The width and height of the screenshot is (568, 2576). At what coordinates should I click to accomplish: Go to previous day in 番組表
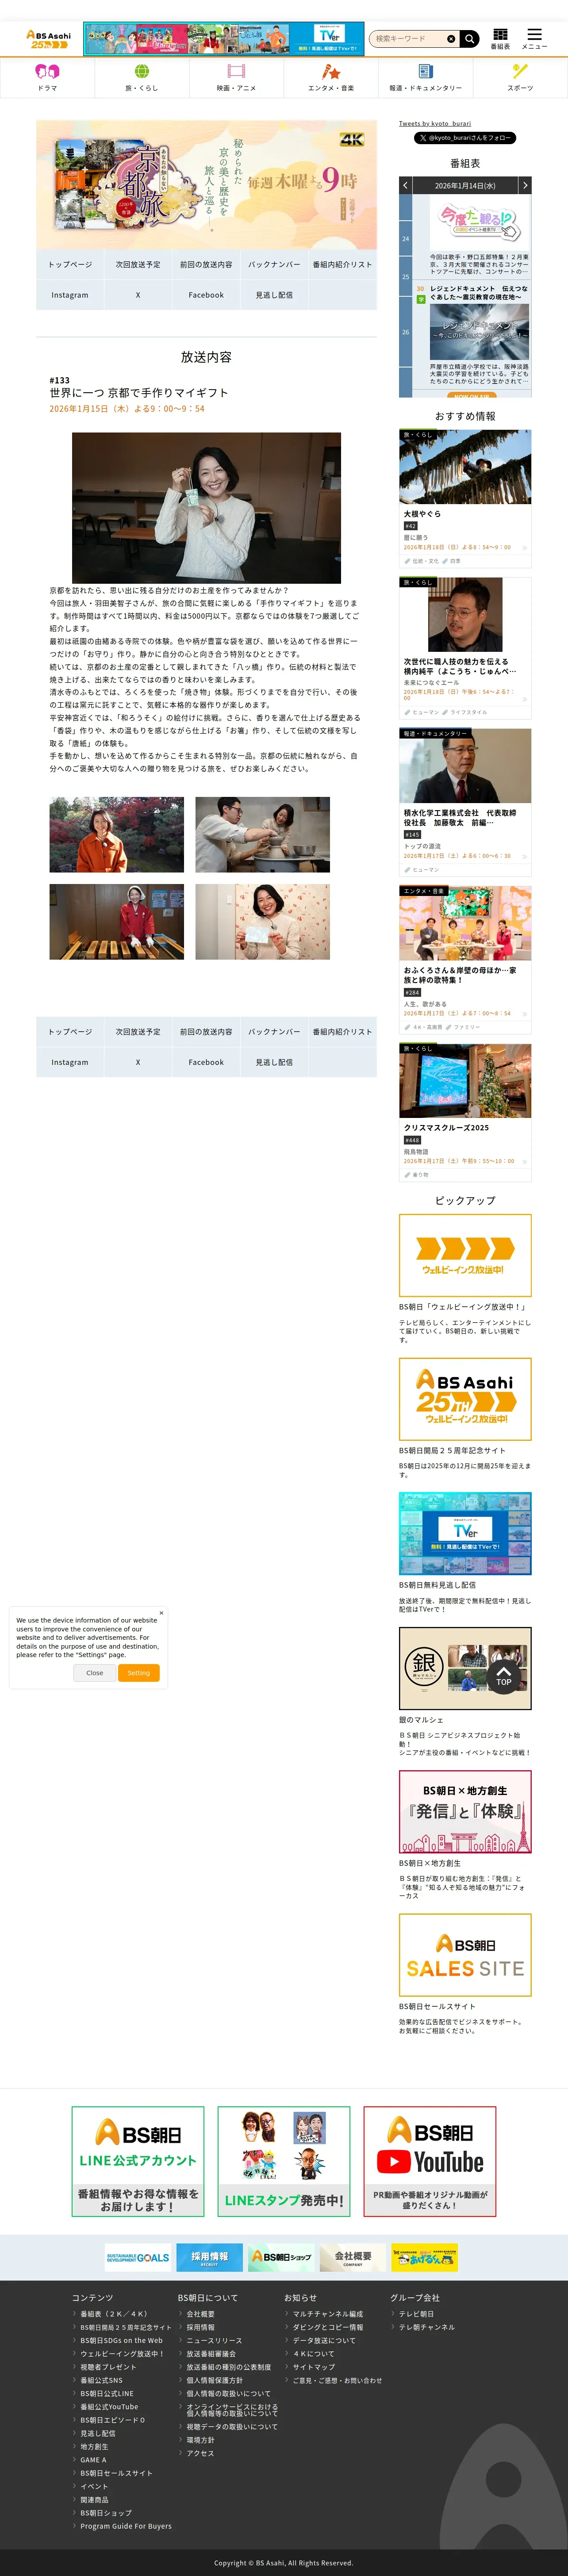pyautogui.click(x=405, y=185)
